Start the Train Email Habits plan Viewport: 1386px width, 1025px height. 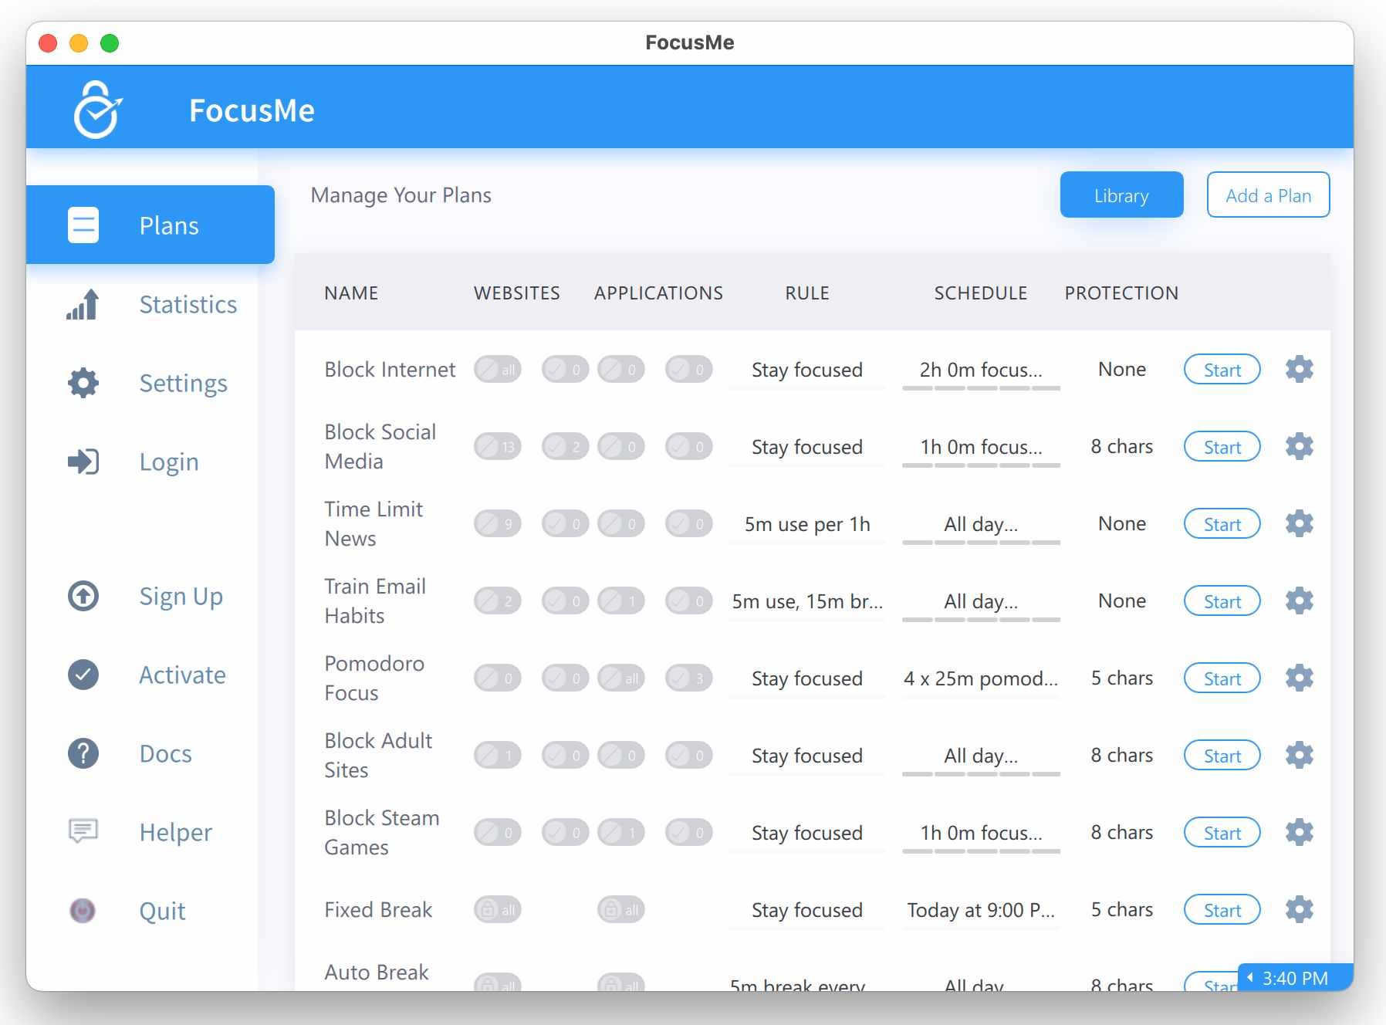[1222, 601]
